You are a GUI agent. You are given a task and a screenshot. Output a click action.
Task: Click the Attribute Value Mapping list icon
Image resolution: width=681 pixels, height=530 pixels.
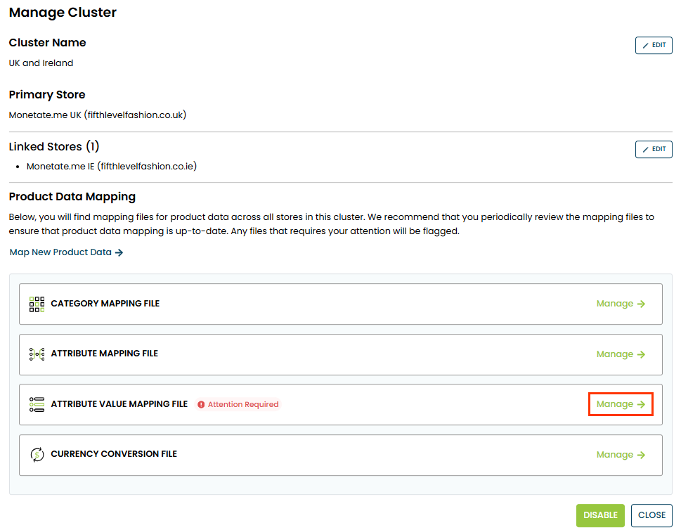tap(37, 404)
